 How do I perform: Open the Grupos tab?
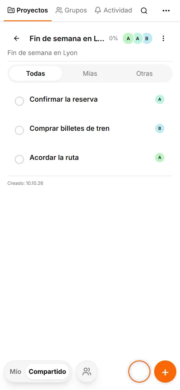click(x=71, y=11)
